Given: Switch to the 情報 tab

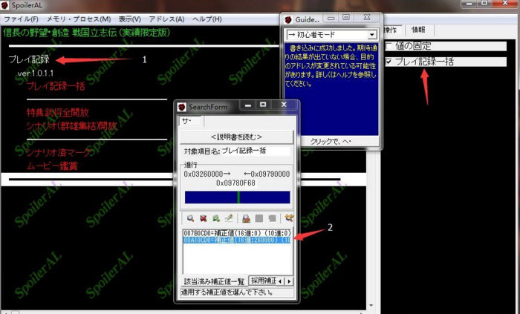Looking at the screenshot, I should 418,30.
